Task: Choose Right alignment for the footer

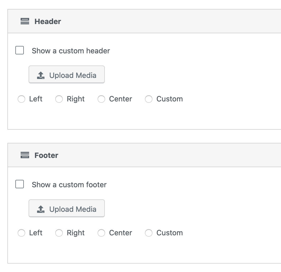Action: coord(59,233)
